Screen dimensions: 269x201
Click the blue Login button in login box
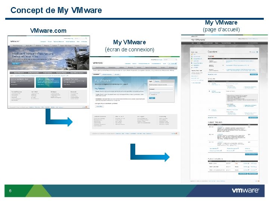(152, 98)
